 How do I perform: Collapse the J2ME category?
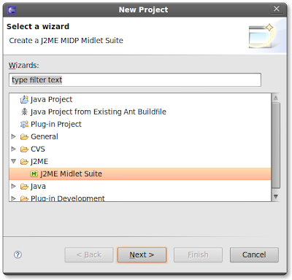14,161
